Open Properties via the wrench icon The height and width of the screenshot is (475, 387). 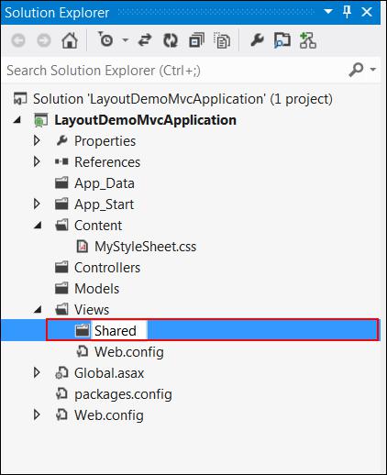pyautogui.click(x=257, y=40)
